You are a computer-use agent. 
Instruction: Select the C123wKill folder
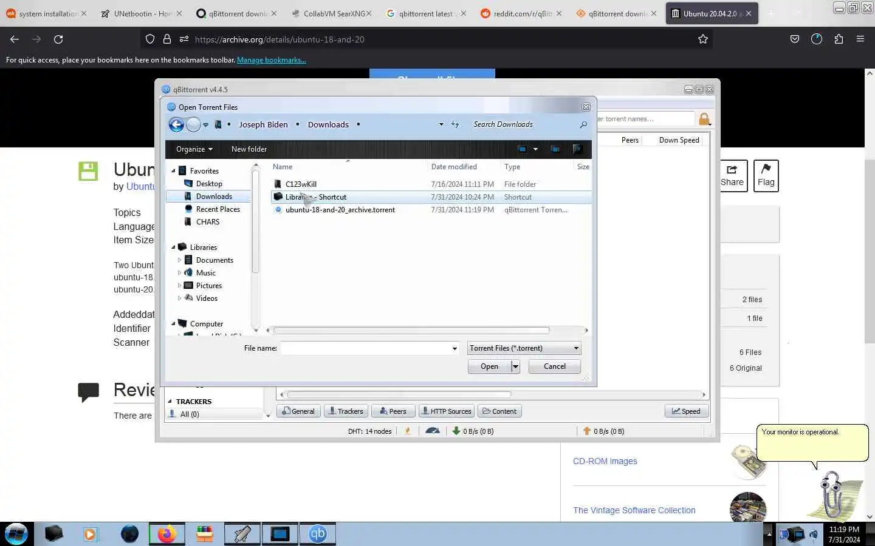(x=301, y=184)
